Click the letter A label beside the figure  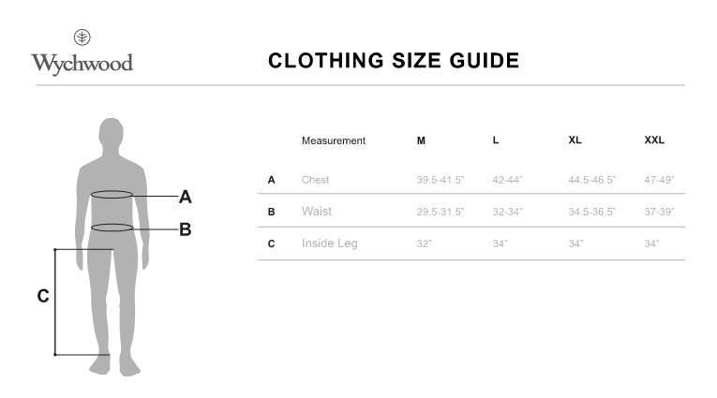click(186, 197)
